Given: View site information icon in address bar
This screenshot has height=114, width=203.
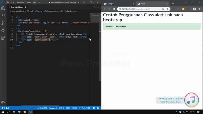Looking at the screenshot, I should pyautogui.click(x=120, y=9).
